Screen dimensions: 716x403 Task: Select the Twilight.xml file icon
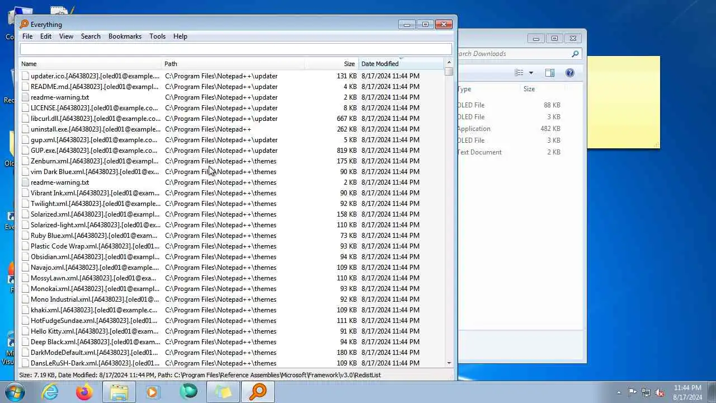[x=25, y=204]
